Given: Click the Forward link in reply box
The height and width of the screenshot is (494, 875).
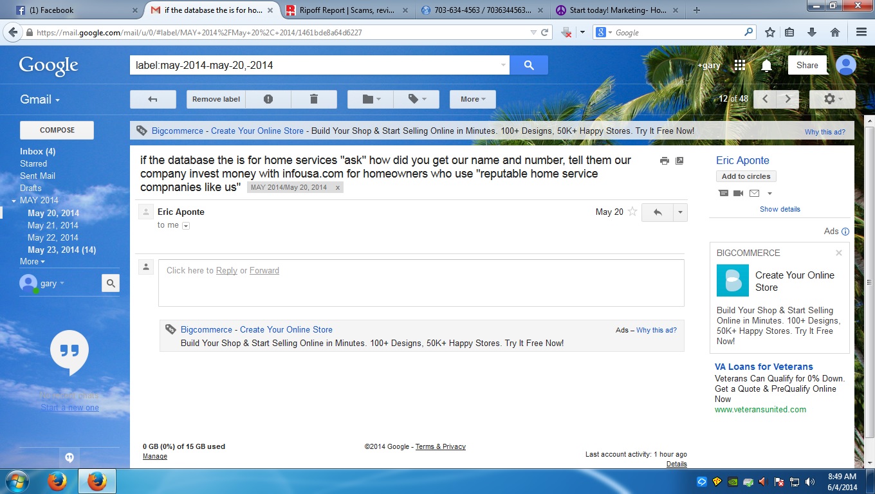Looking at the screenshot, I should pyautogui.click(x=264, y=270).
